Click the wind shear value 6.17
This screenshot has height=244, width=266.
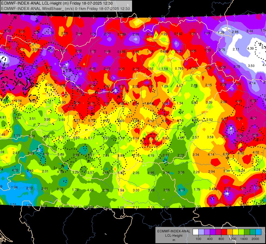pos(91,138)
